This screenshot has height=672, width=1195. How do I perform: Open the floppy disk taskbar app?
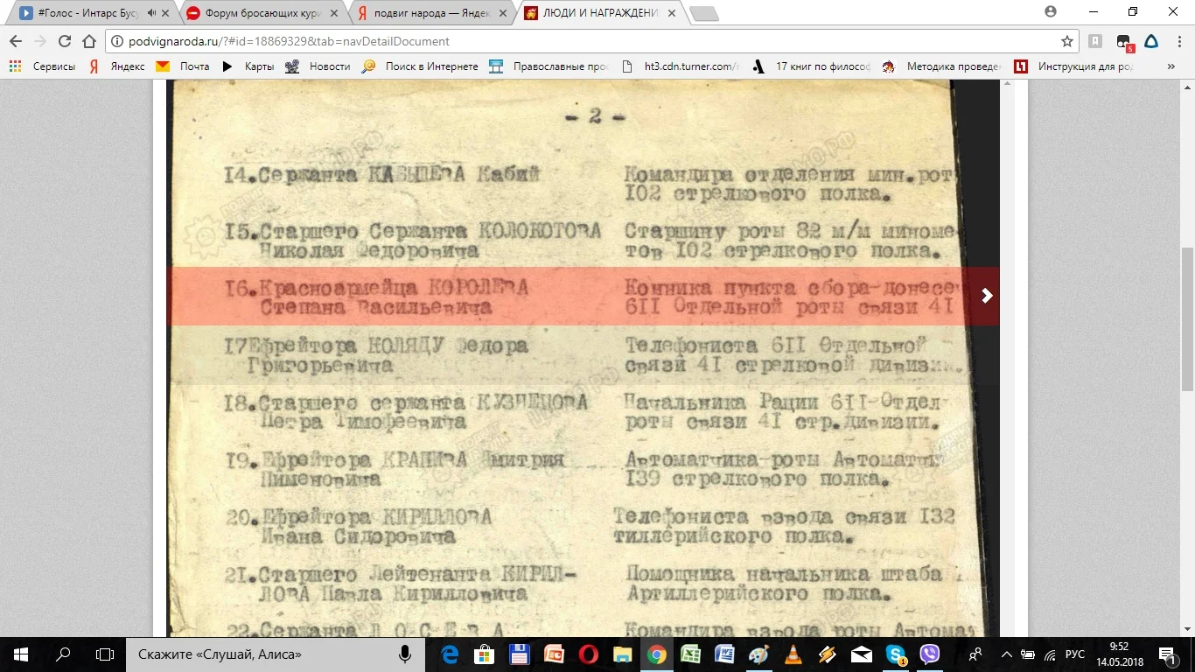pyautogui.click(x=519, y=654)
